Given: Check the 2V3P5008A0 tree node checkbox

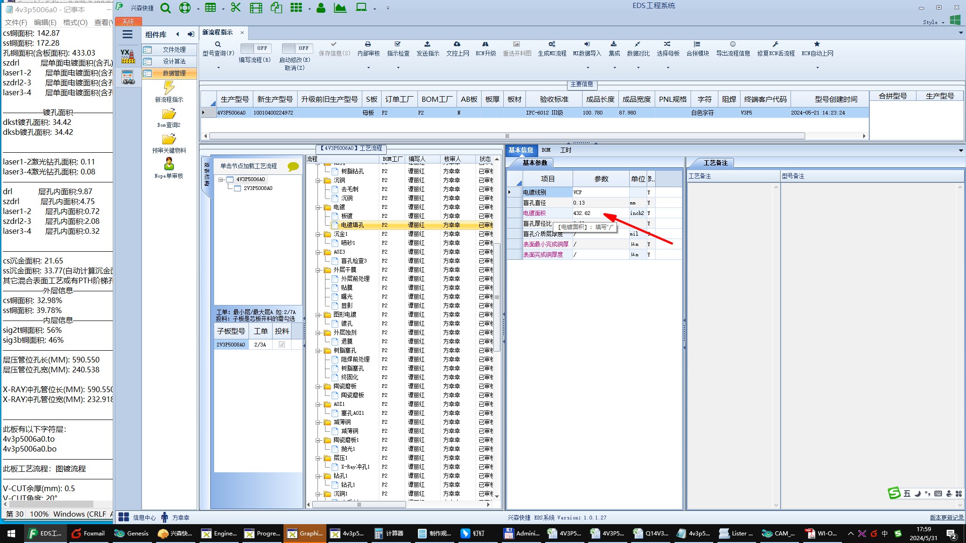Looking at the screenshot, I should click(238, 188).
